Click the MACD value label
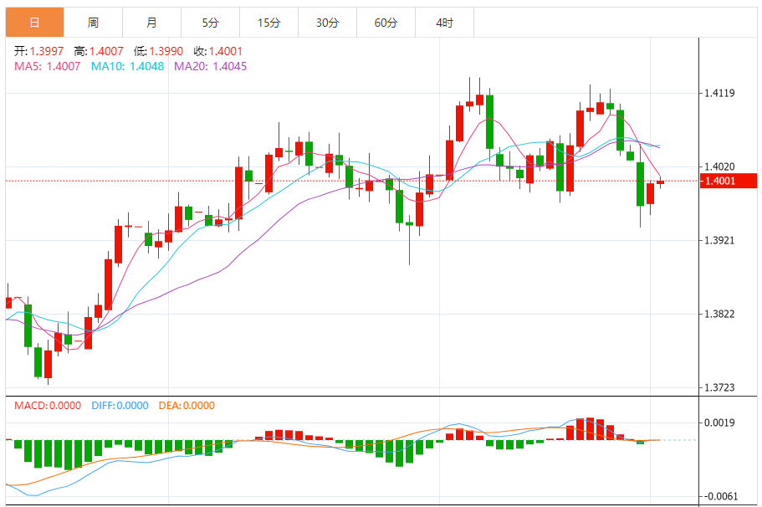The width and height of the screenshot is (762, 507). point(48,406)
